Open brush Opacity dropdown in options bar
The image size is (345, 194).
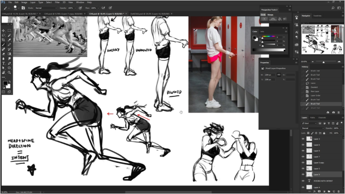tap(75, 8)
